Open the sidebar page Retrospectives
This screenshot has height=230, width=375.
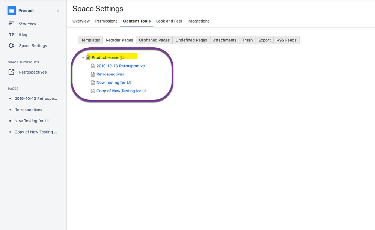28,110
